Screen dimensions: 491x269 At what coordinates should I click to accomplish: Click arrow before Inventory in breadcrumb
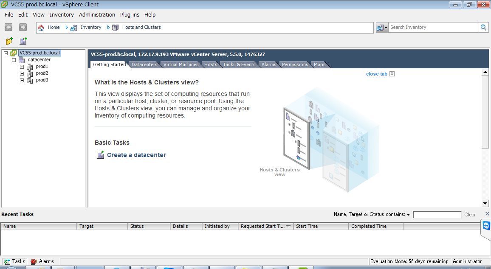click(67, 28)
